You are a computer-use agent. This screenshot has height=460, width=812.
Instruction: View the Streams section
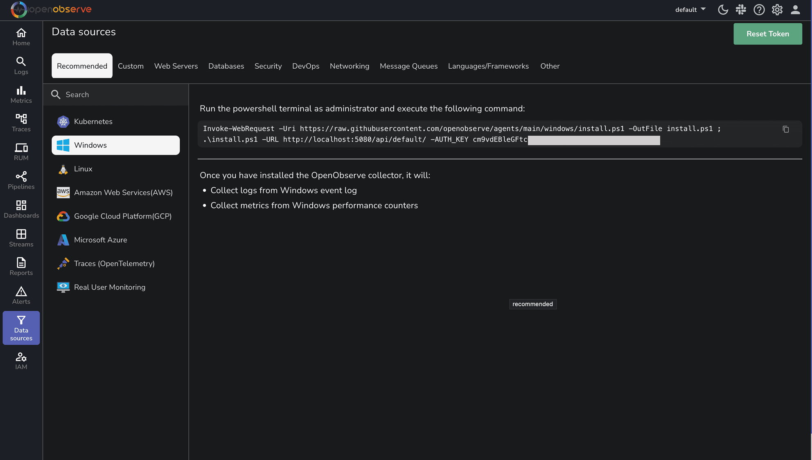[x=21, y=238]
